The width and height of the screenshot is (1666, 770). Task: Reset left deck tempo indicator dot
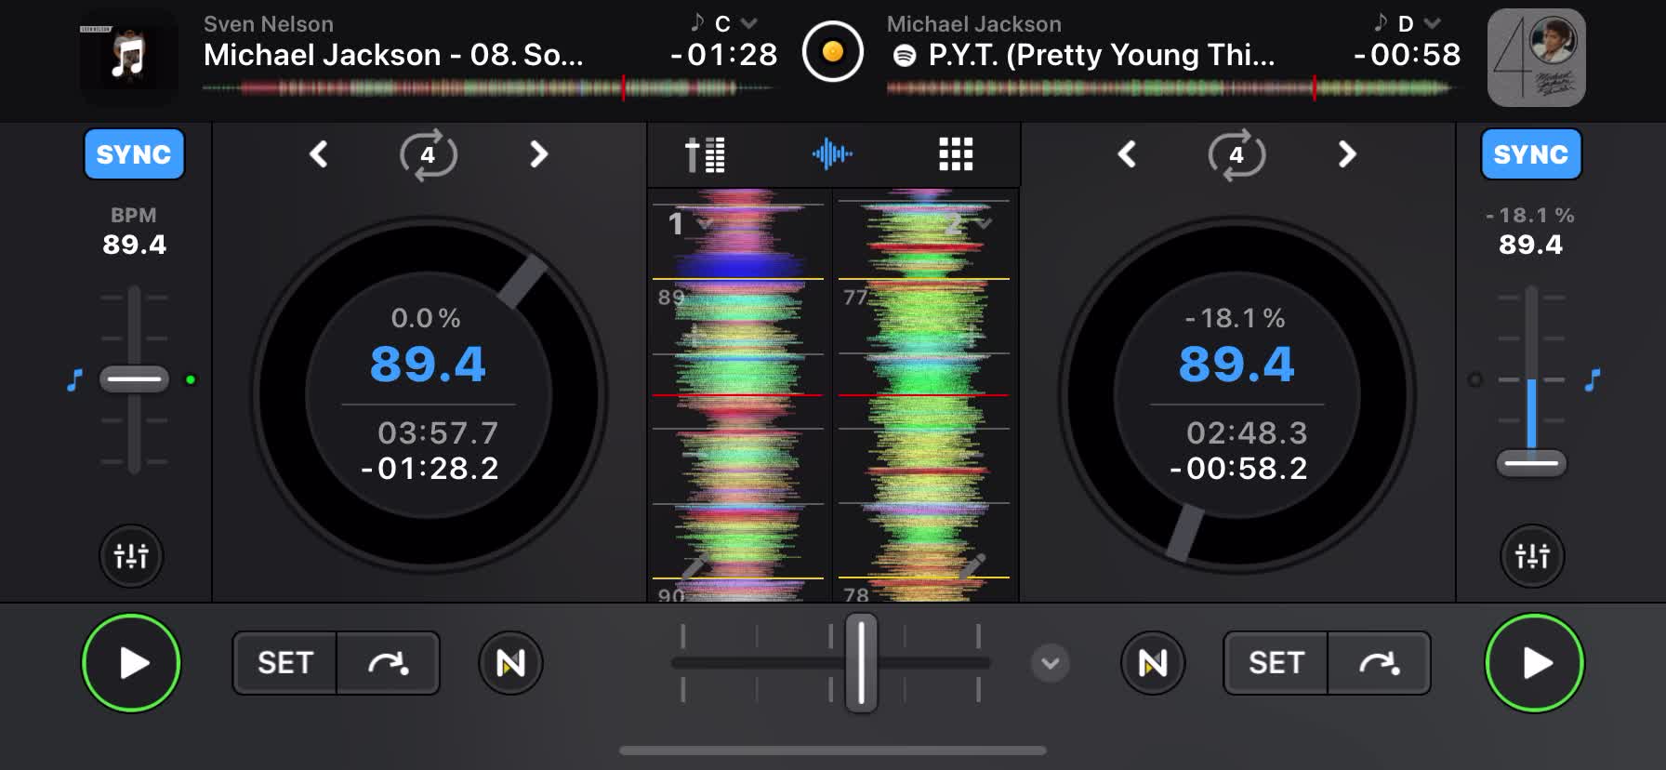[x=191, y=379]
